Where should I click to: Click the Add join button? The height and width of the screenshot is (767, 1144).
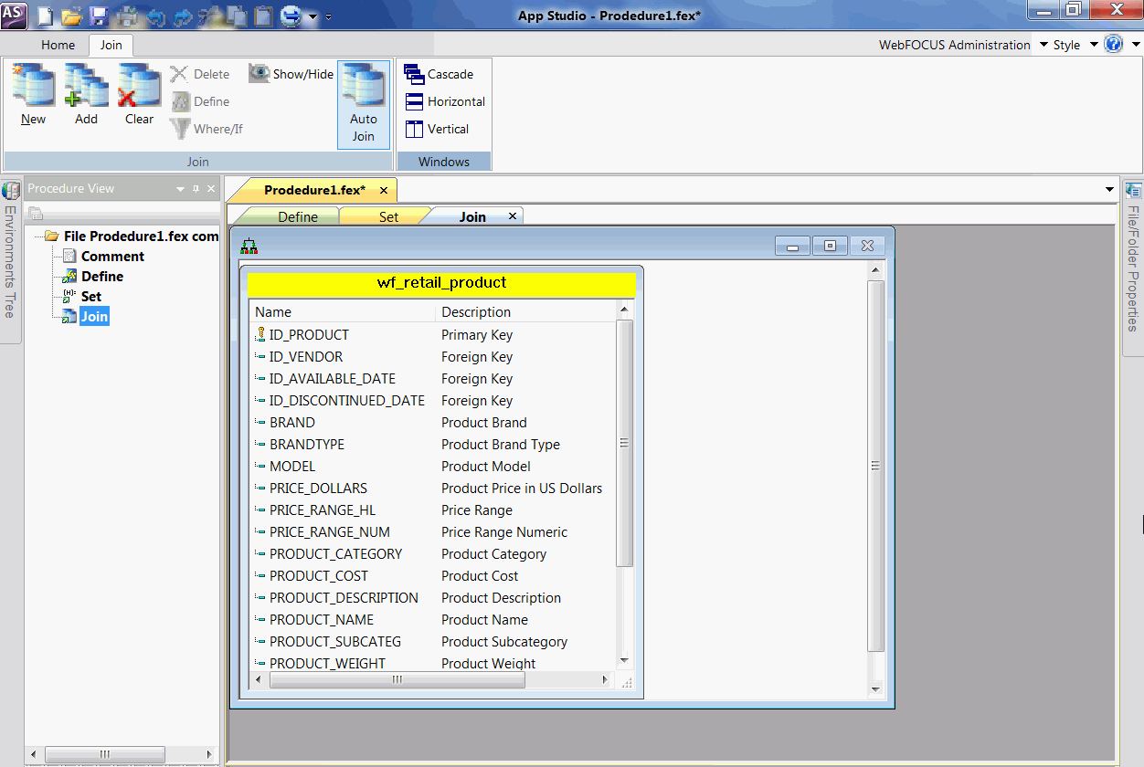pyautogui.click(x=86, y=95)
